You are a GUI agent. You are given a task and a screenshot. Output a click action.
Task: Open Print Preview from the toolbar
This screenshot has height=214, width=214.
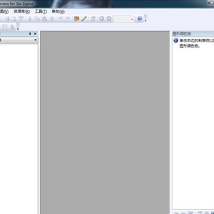[x=14, y=19]
